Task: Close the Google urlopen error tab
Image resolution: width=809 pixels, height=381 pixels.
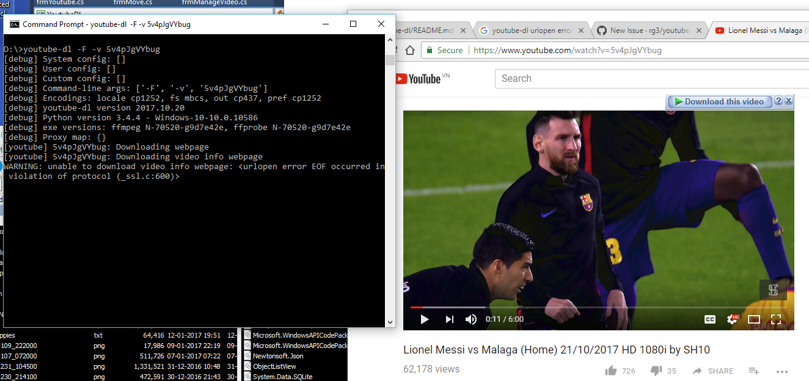Action: (581, 31)
